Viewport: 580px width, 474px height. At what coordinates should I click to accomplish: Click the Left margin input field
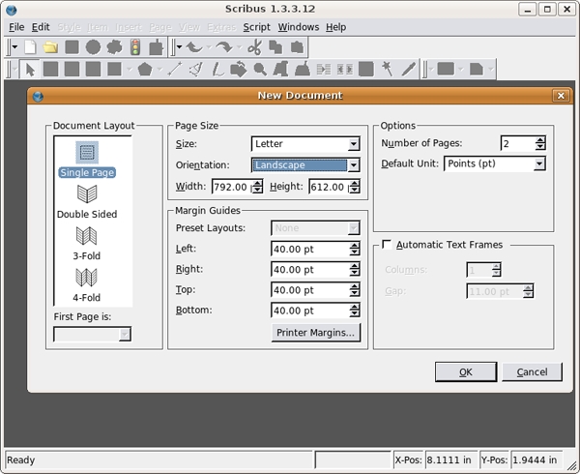(309, 249)
